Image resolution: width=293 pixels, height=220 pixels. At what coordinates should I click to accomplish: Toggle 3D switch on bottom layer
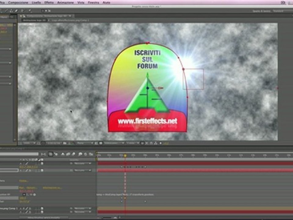(x=42, y=212)
